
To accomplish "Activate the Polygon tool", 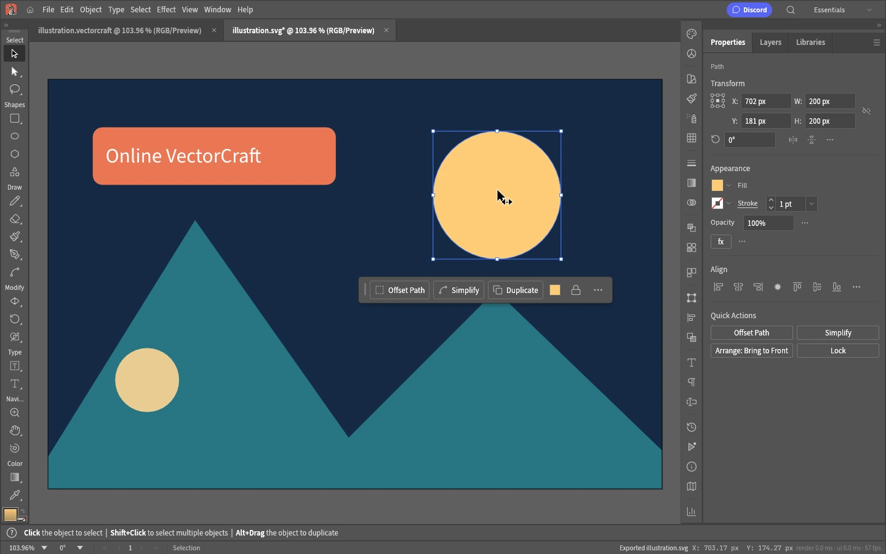I will (15, 154).
